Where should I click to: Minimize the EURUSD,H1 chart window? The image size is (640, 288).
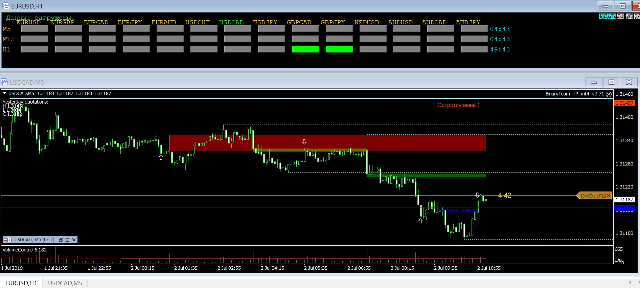[x=606, y=6]
